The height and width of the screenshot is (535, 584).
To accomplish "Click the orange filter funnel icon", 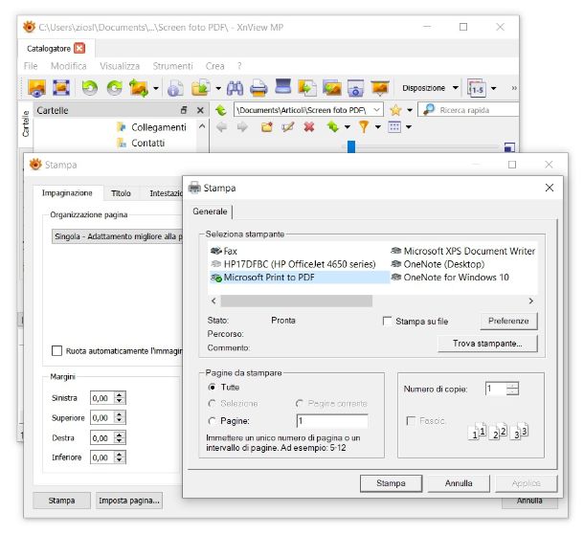I will (x=364, y=127).
